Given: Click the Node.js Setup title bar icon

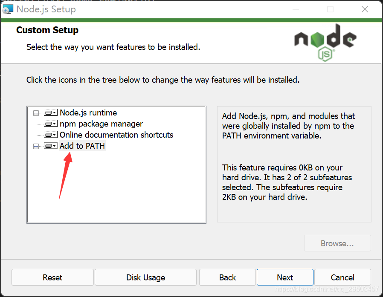Looking at the screenshot, I should coord(8,9).
